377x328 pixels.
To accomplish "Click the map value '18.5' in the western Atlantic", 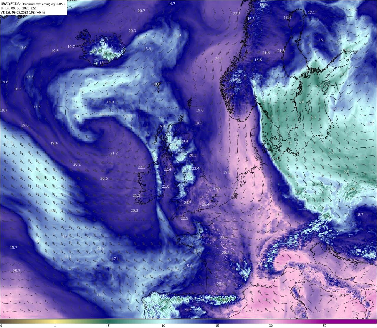I will pos(18,89).
